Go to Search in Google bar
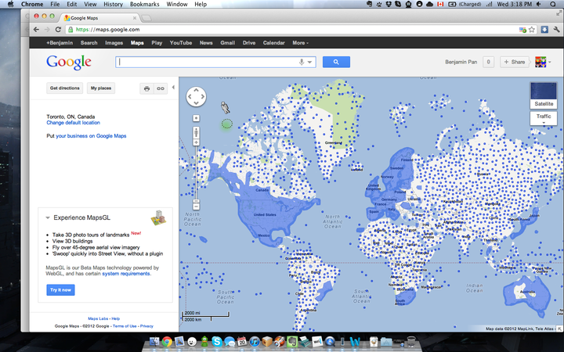Screen dimensions: 564x352 (x=89, y=43)
